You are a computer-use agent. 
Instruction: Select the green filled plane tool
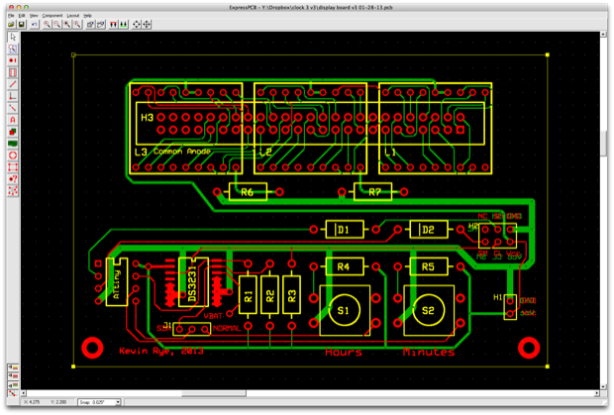pos(13,144)
